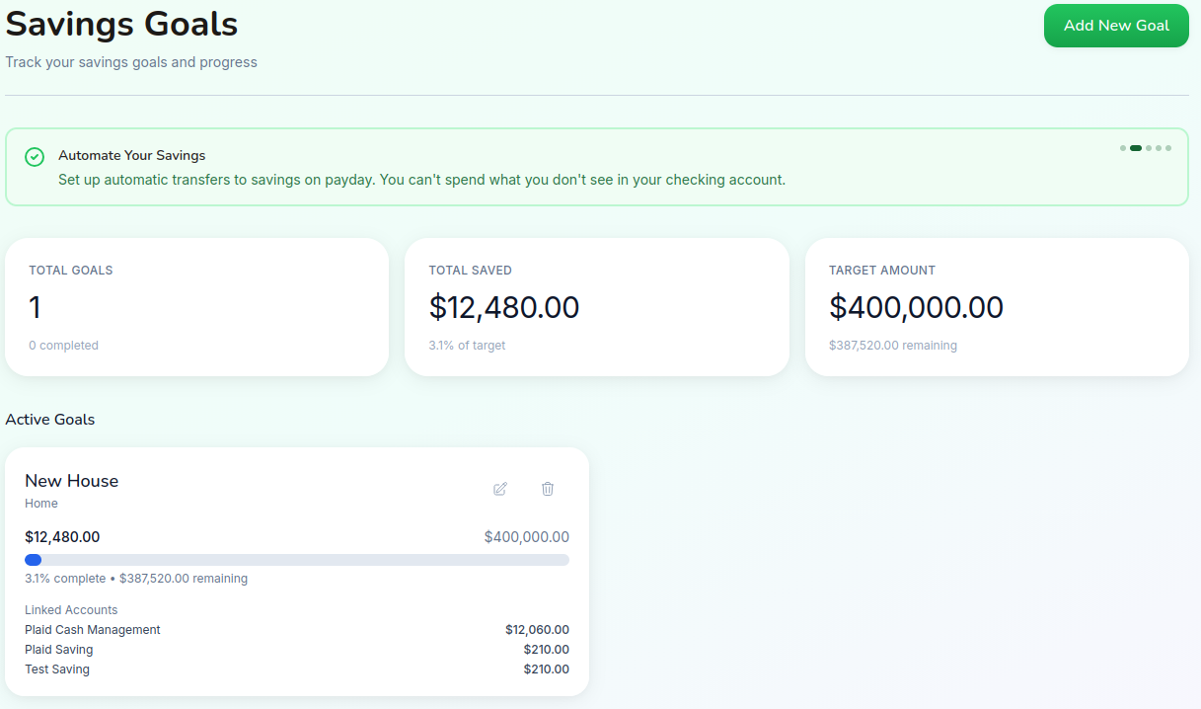
Task: Click the Active Goals heading
Action: coord(49,419)
